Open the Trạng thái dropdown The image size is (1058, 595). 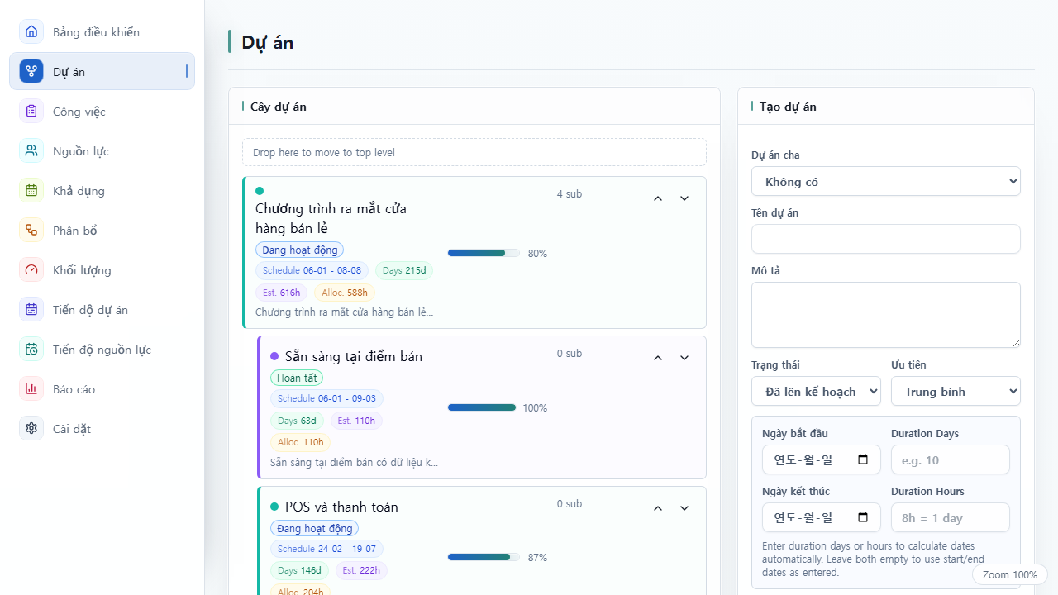tap(816, 392)
